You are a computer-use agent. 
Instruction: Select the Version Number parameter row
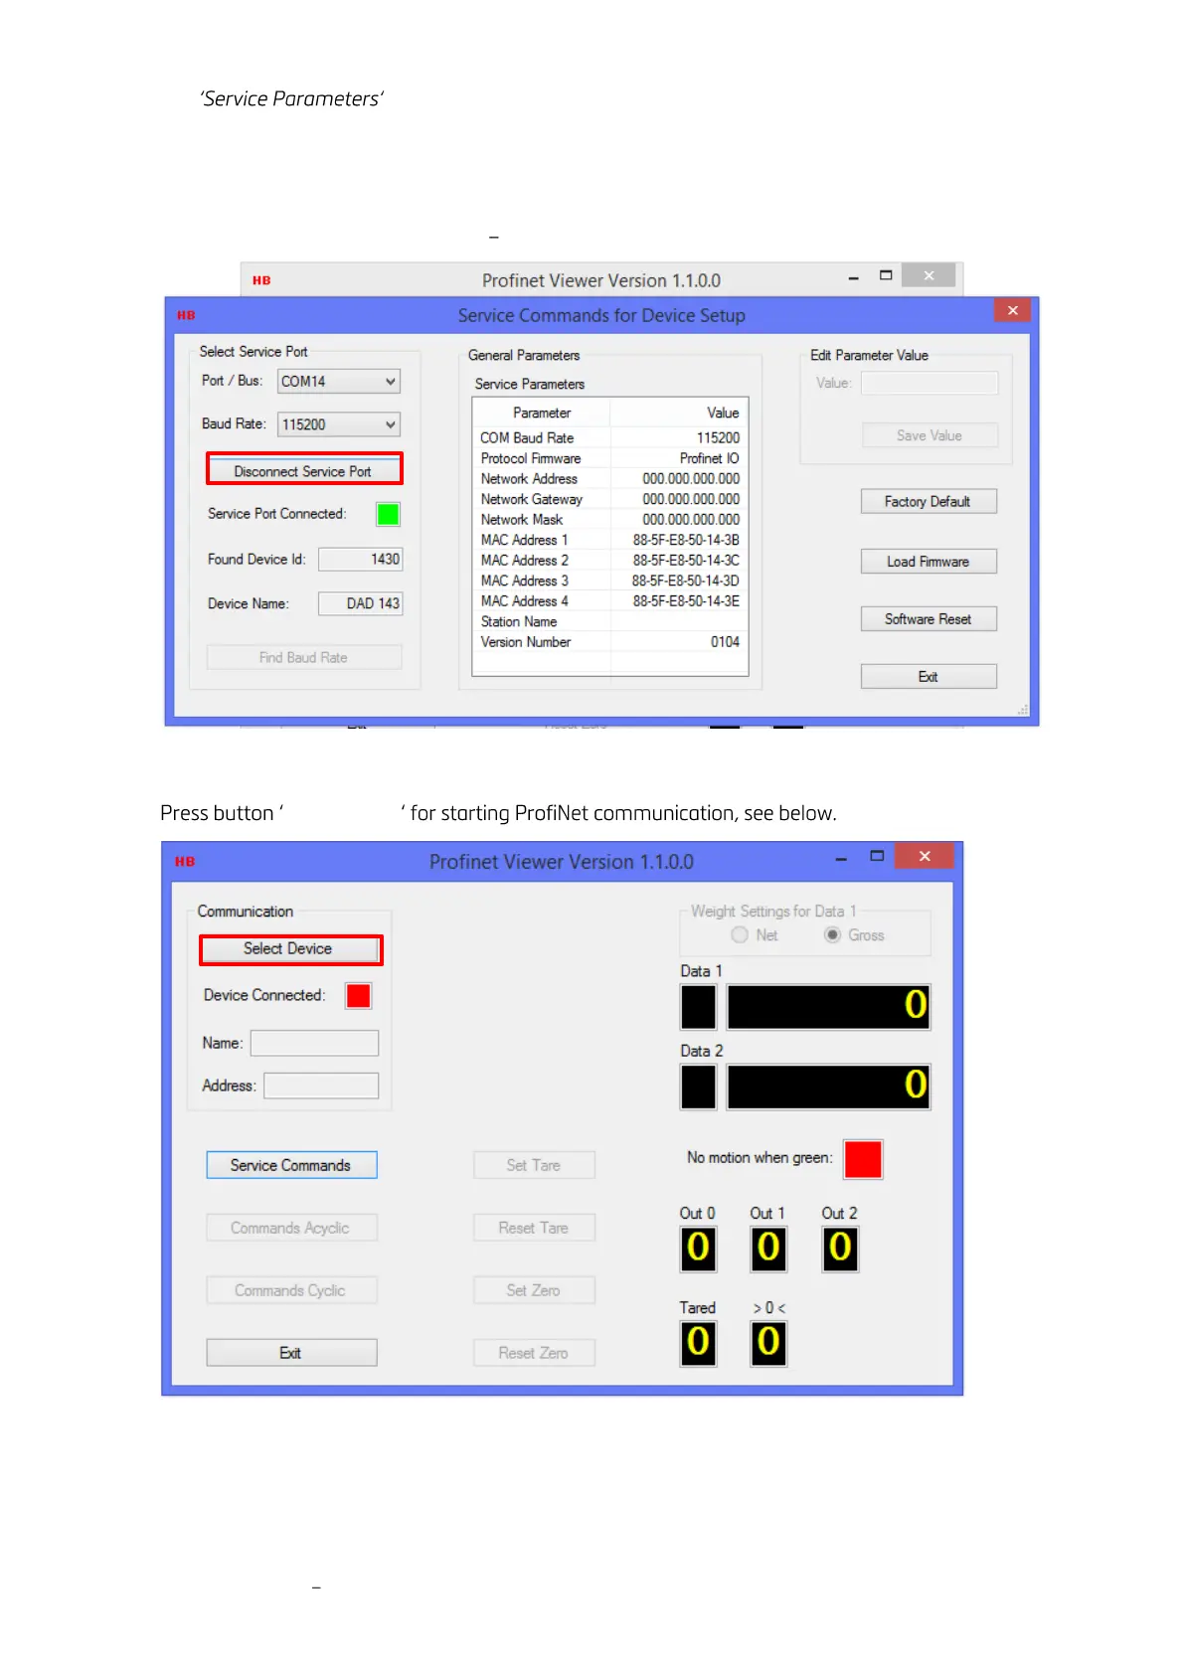[609, 641]
